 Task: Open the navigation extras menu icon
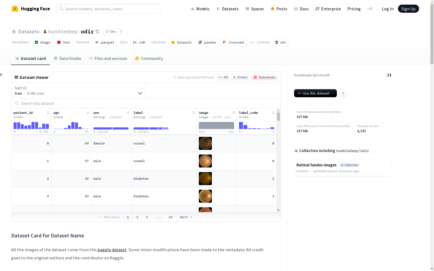coord(370,9)
